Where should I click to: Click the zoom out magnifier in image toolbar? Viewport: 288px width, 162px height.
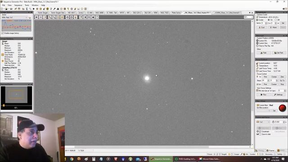click(54, 17)
